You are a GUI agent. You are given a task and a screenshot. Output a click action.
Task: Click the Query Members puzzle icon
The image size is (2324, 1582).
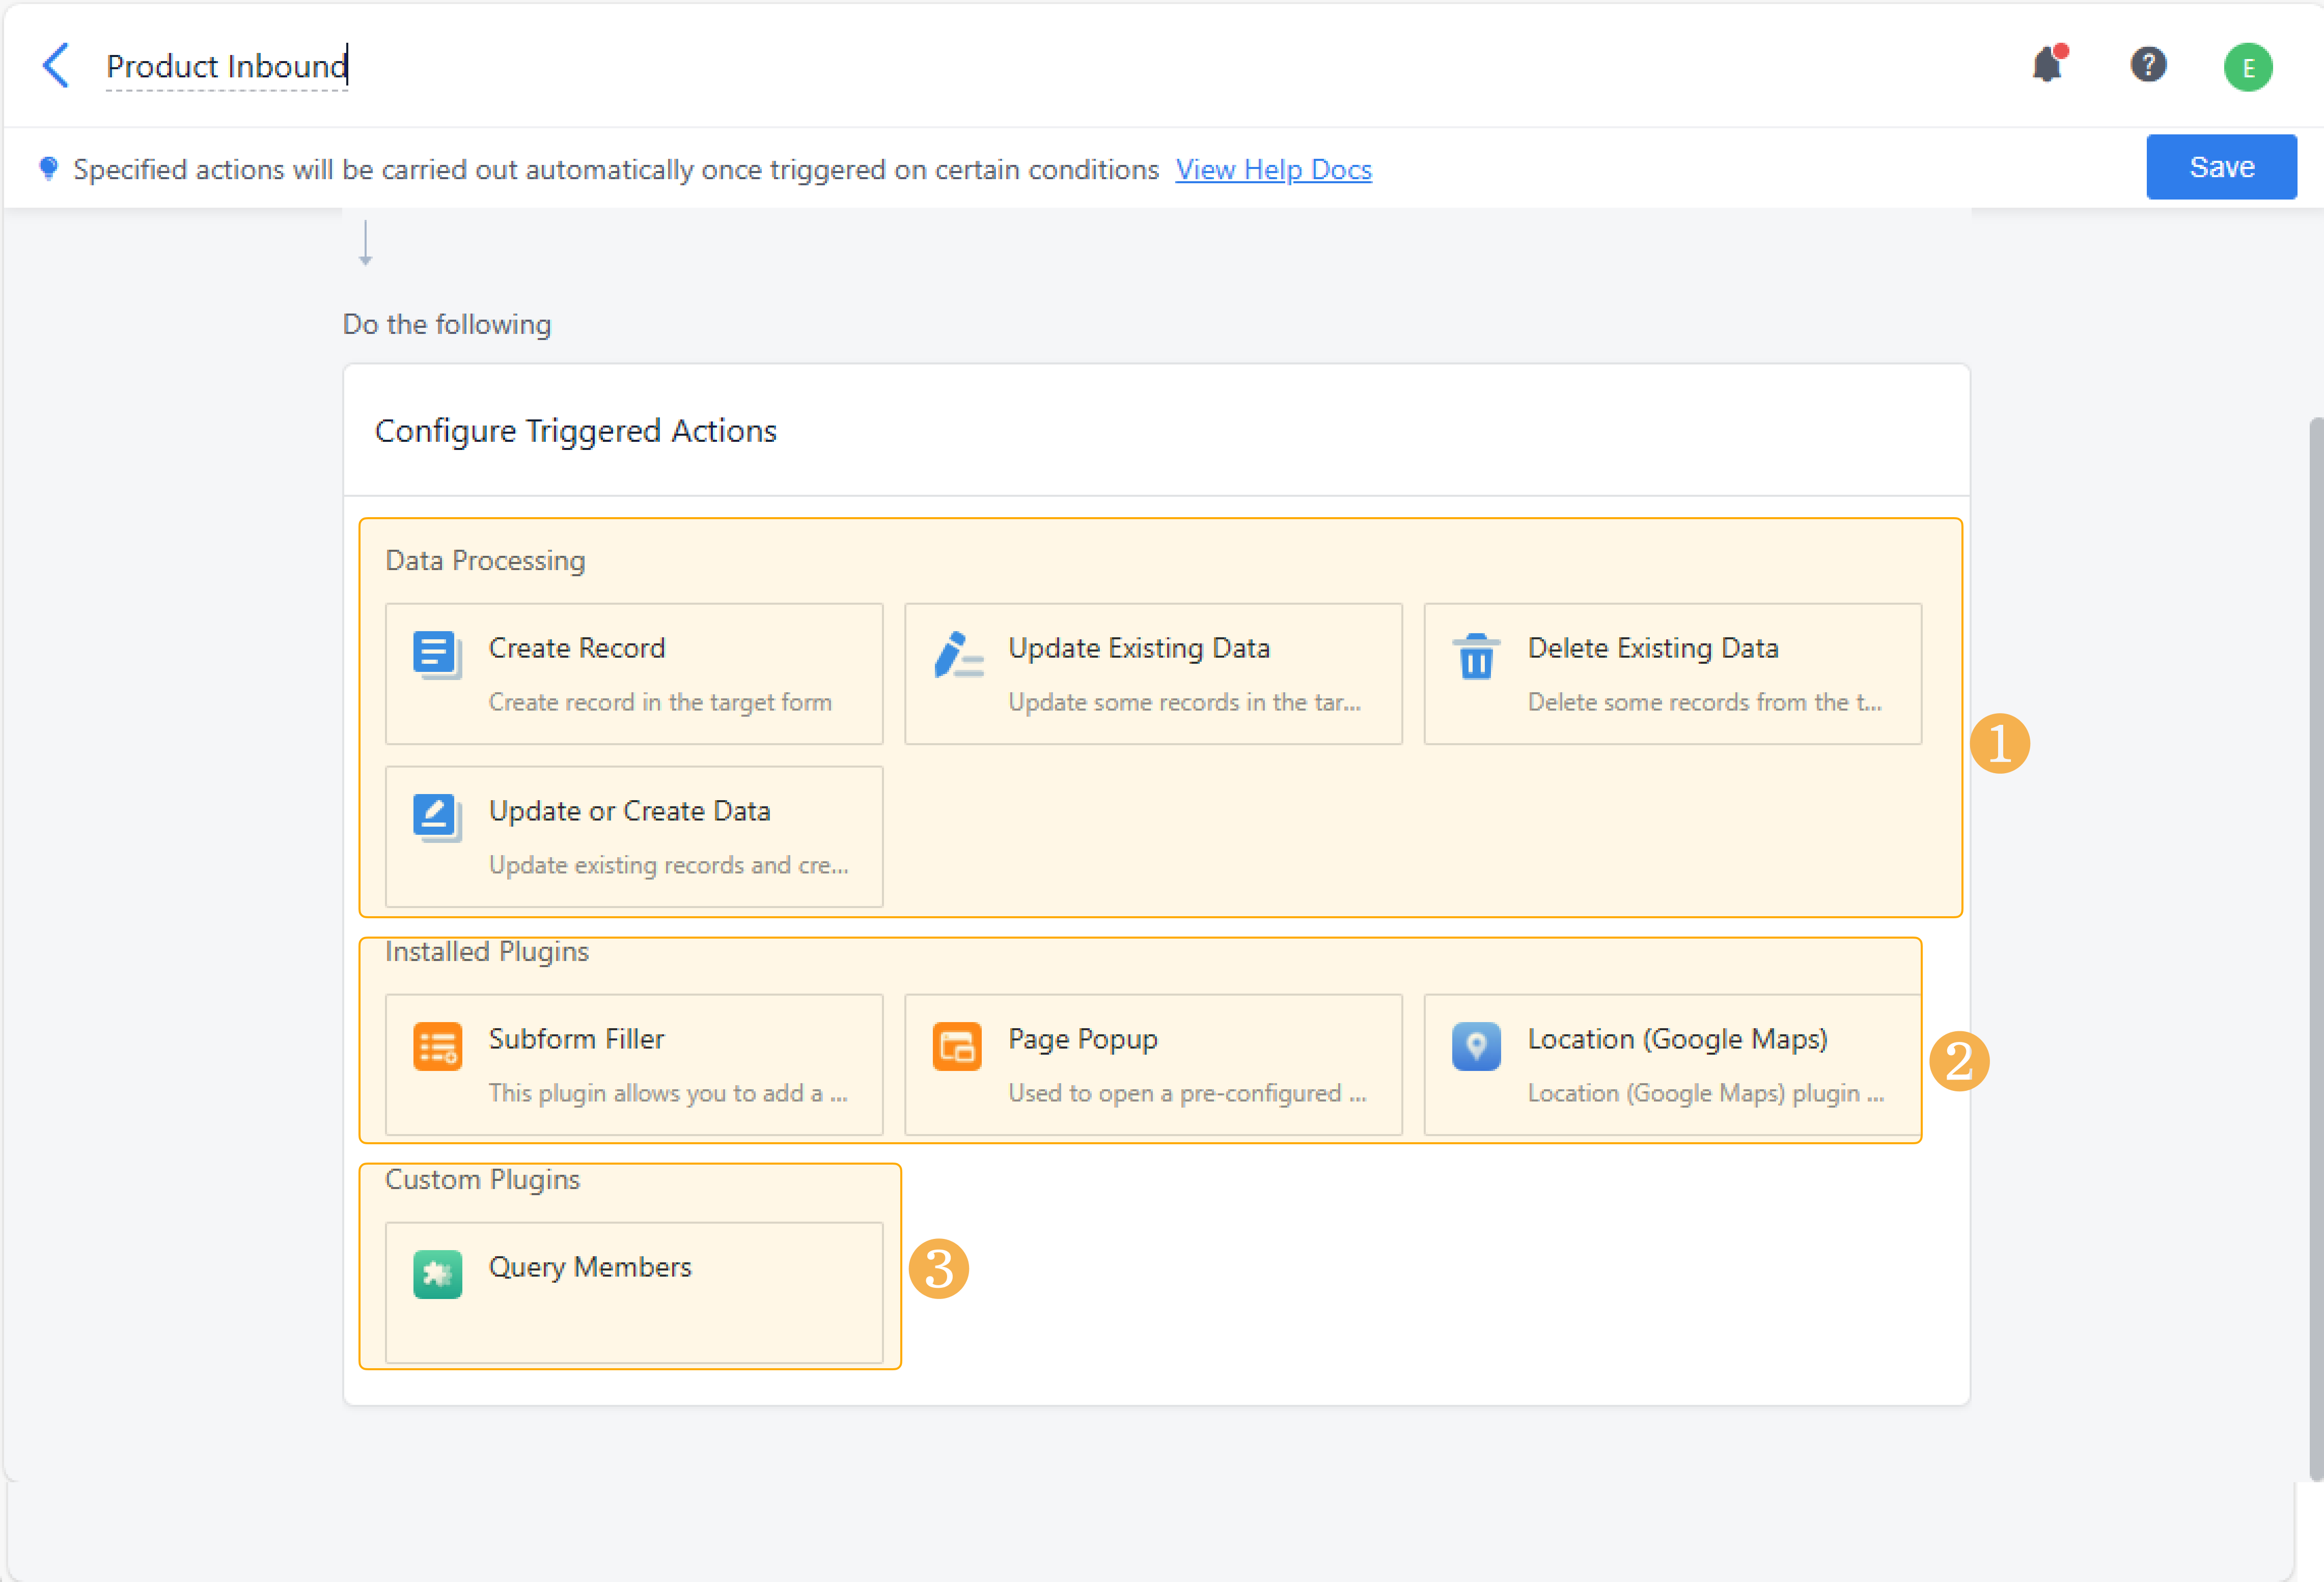(437, 1274)
